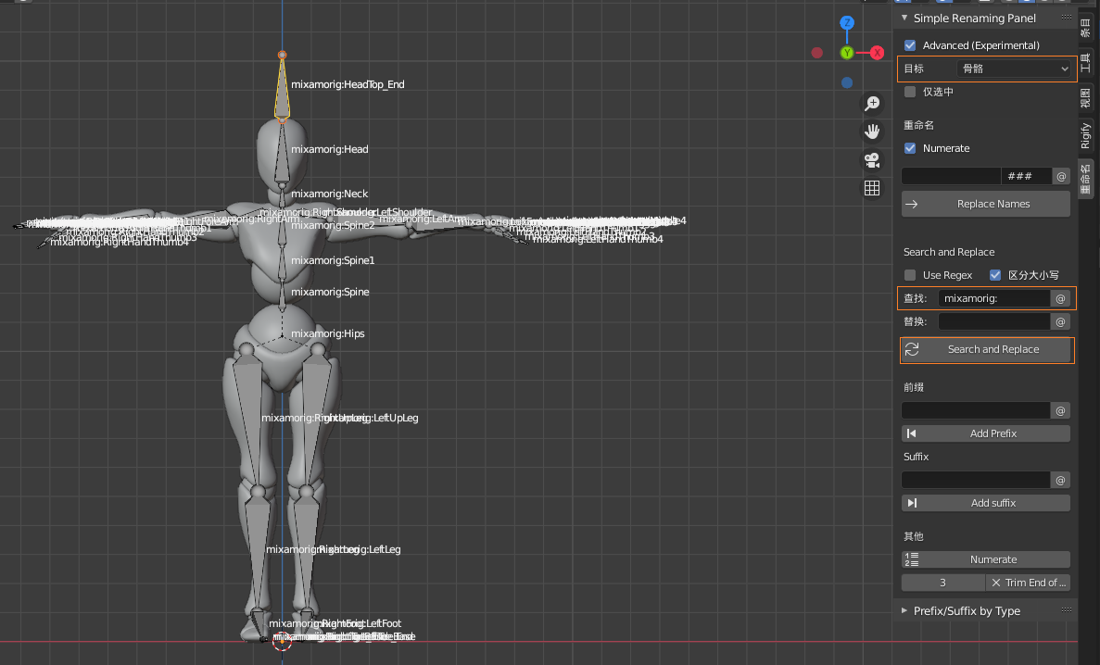Toggle the Numerate checkbox under 重命名
Viewport: 1100px width, 665px height.
tap(910, 148)
